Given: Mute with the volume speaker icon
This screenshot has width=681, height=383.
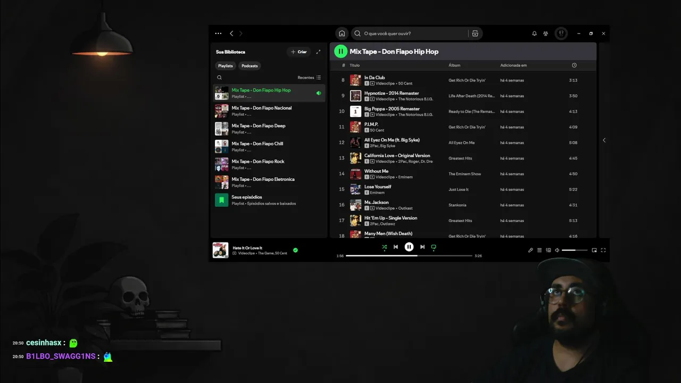Looking at the screenshot, I should 557,250.
